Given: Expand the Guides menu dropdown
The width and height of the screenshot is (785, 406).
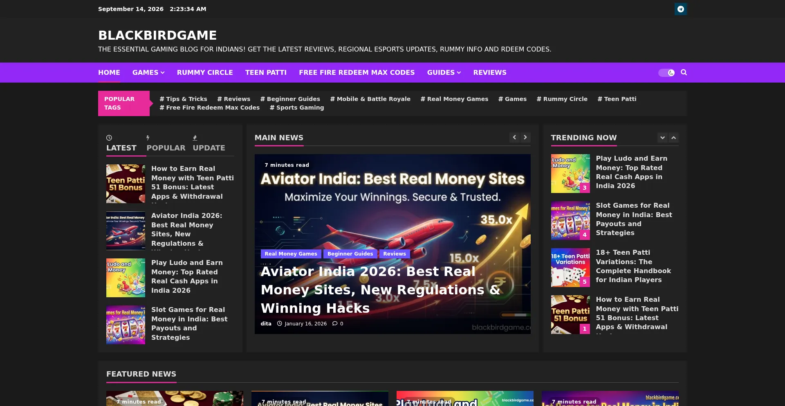Looking at the screenshot, I should 444,72.
